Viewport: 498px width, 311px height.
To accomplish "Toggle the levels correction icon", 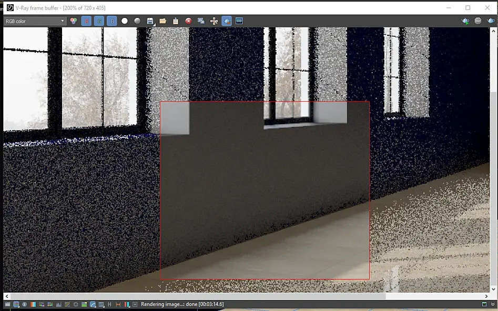I will click(59, 304).
